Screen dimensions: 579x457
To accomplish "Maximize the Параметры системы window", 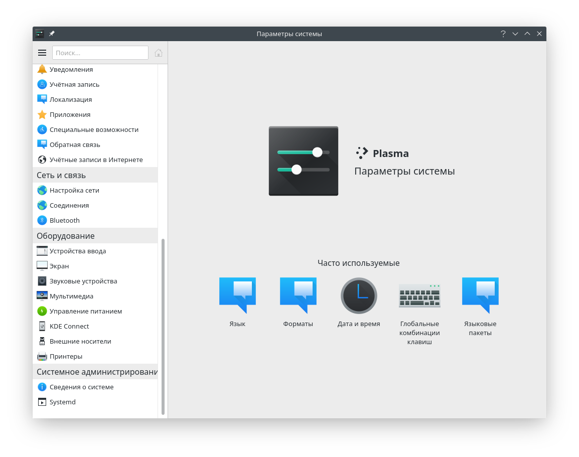I will 527,34.
